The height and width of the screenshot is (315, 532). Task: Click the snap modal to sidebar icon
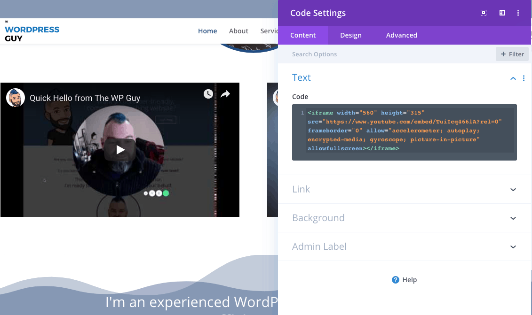point(502,13)
